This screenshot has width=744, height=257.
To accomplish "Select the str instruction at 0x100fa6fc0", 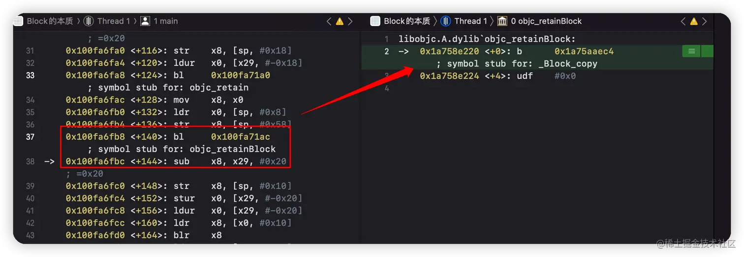I will (x=179, y=186).
